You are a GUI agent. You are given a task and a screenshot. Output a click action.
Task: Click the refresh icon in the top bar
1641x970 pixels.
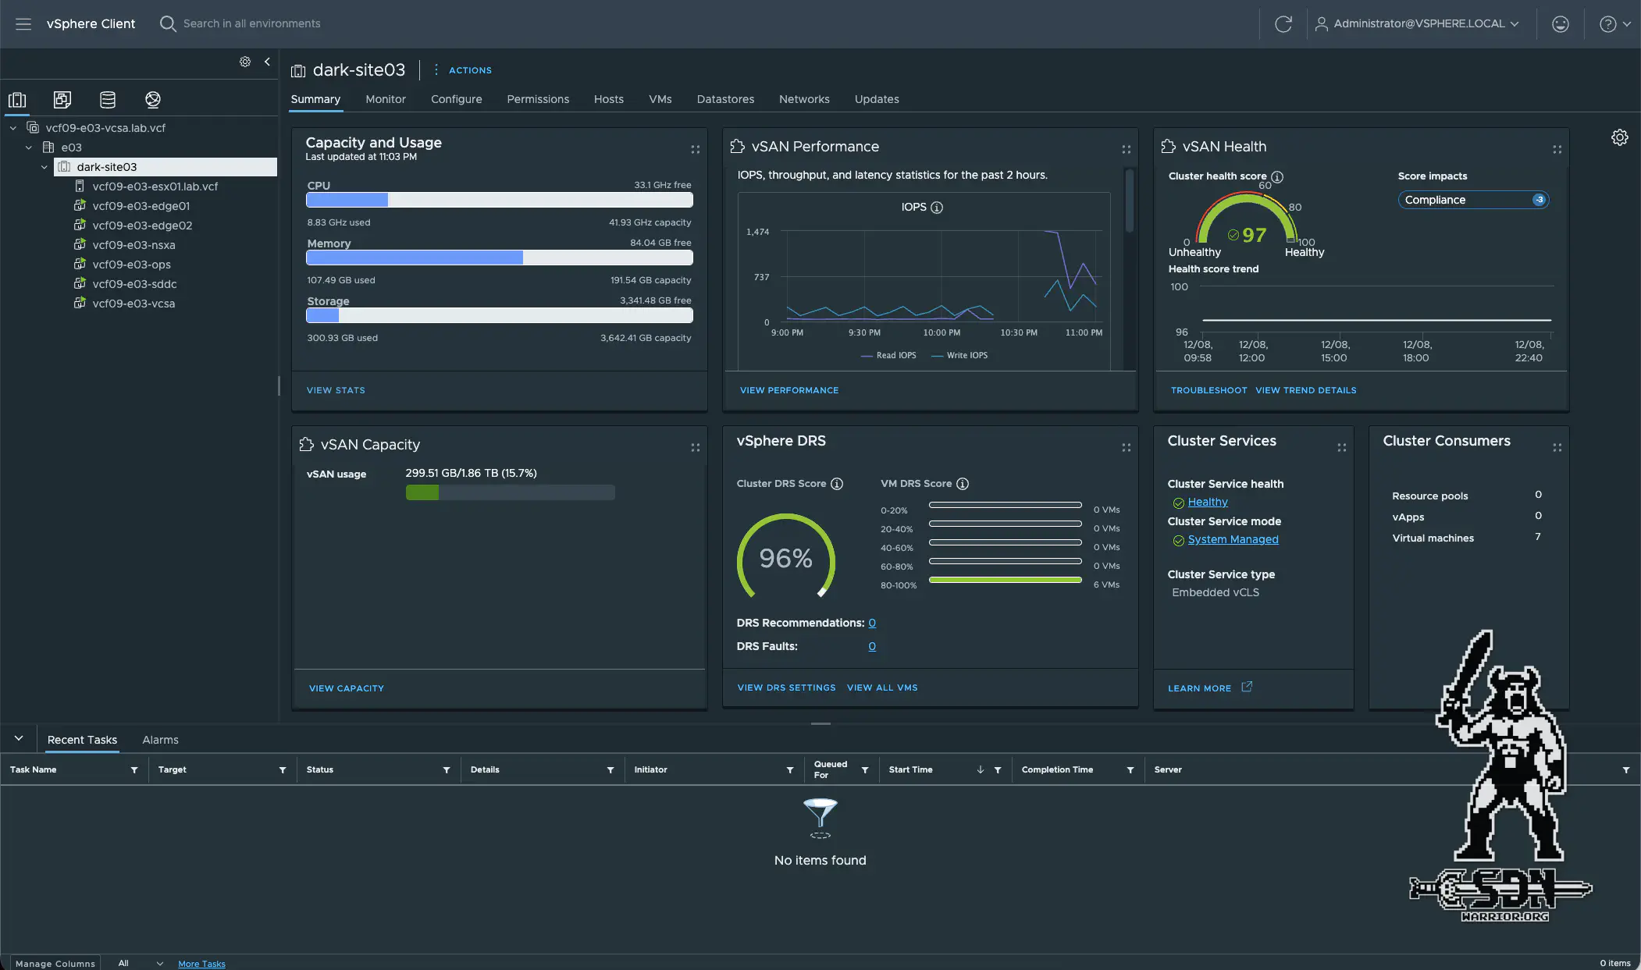pos(1283,23)
